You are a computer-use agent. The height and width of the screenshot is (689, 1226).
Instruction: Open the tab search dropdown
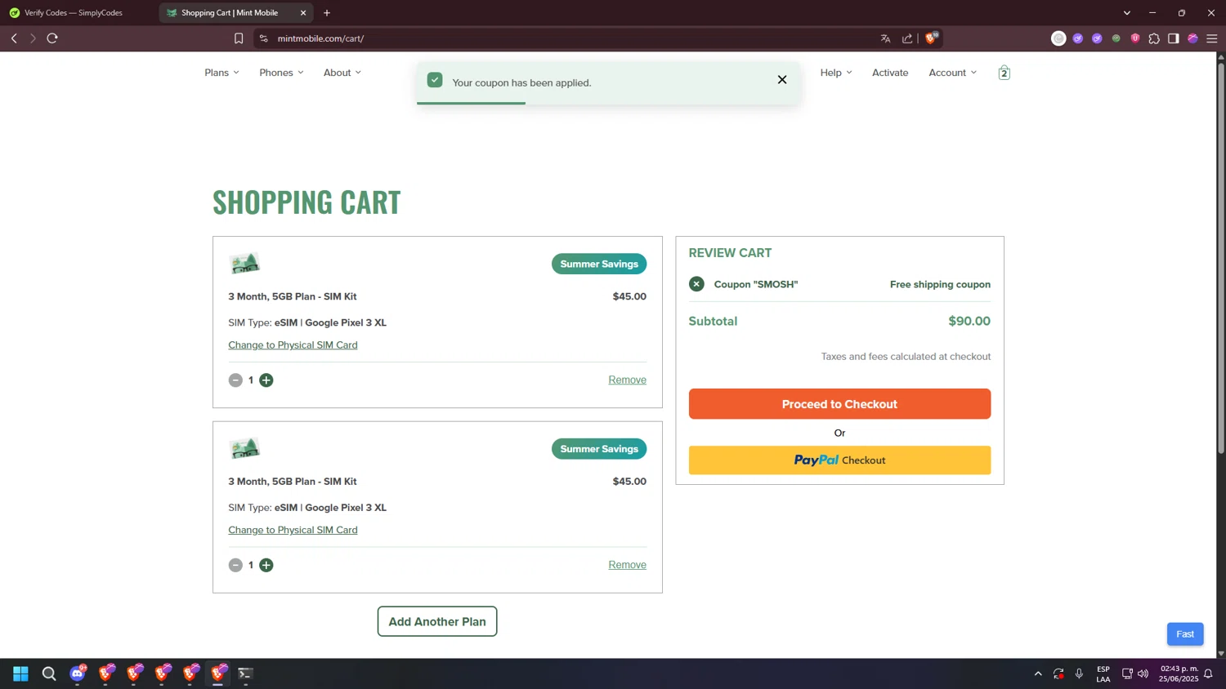point(1127,13)
